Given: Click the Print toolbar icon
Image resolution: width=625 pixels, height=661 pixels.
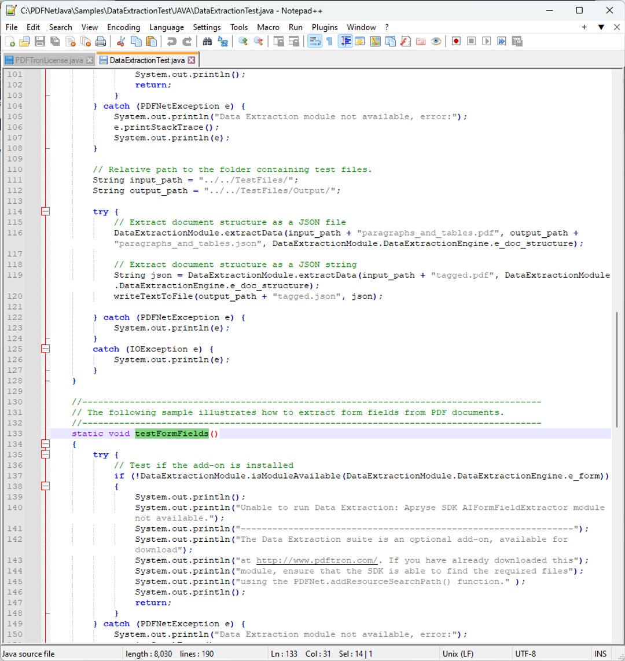Looking at the screenshot, I should (x=100, y=41).
